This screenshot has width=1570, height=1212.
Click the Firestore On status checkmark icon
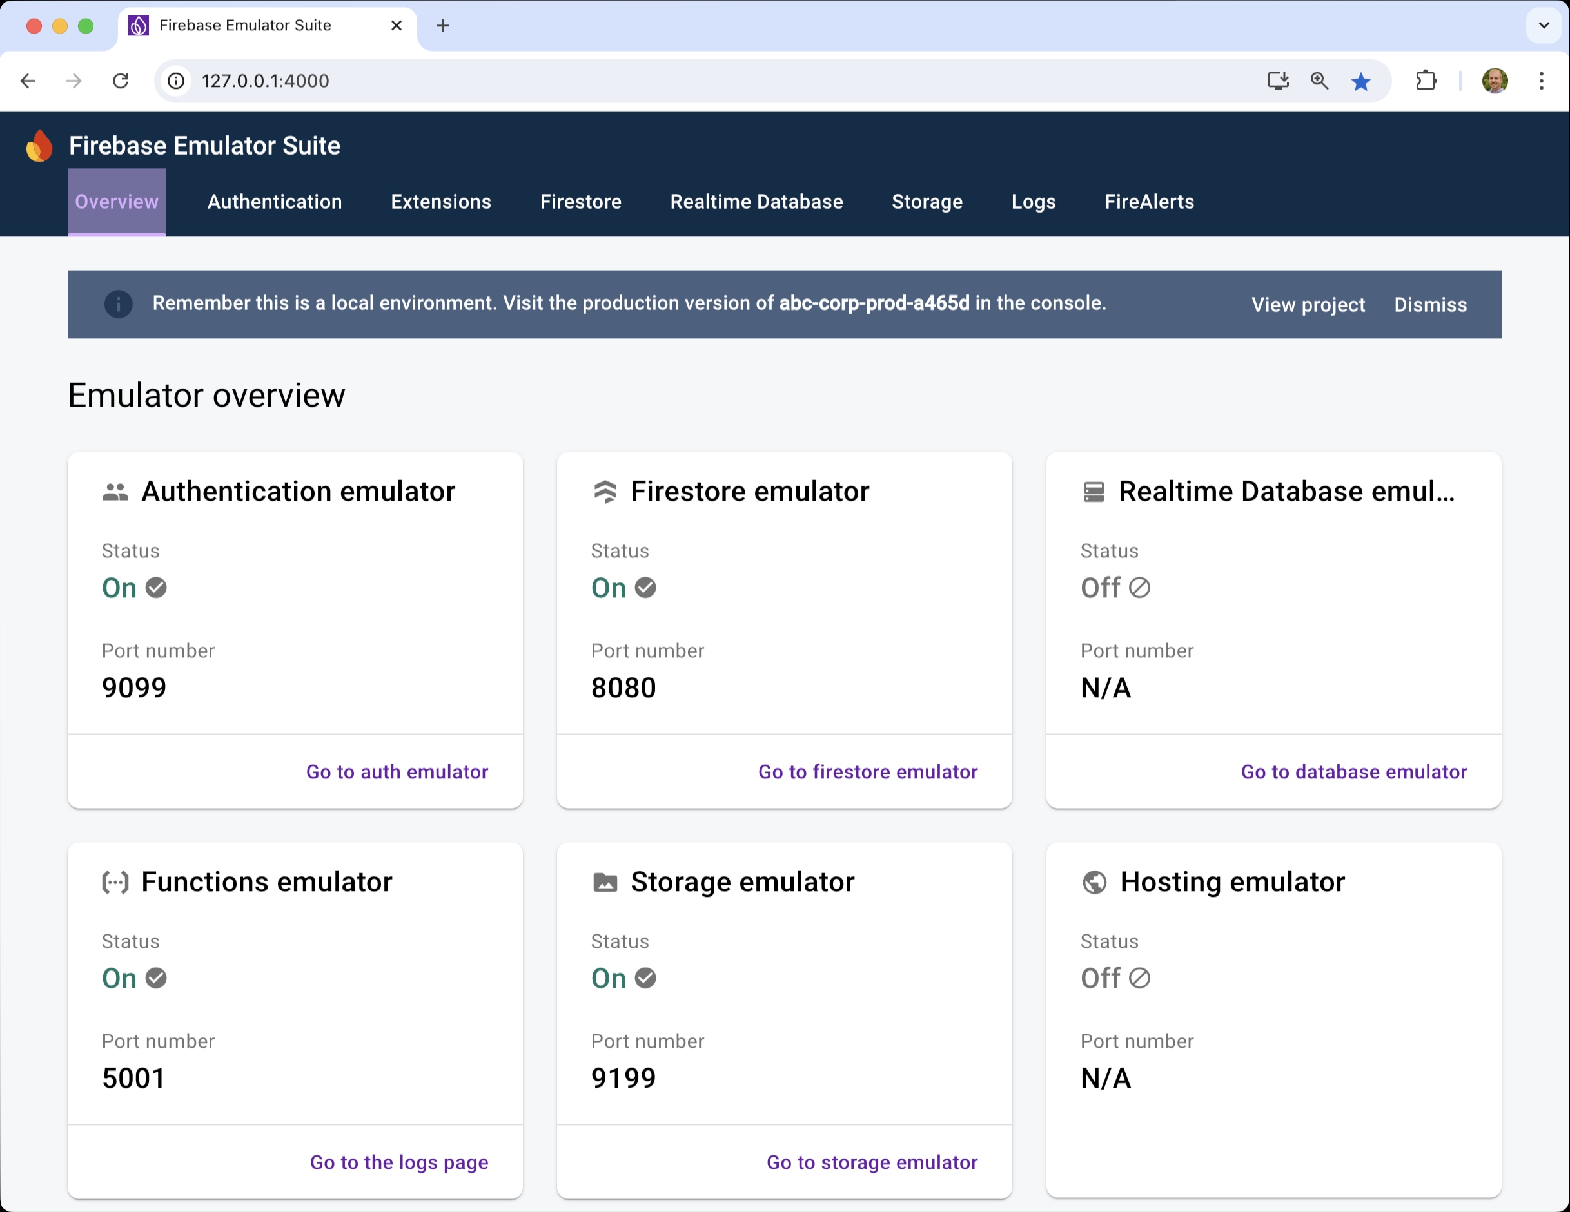click(x=645, y=588)
